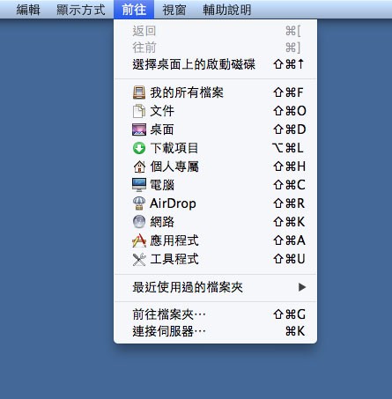The width and height of the screenshot is (392, 399).
Task: Open the 視窗 menu
Action: pyautogui.click(x=174, y=10)
